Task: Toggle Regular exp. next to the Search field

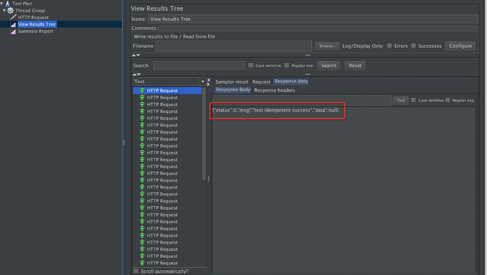Action: 287,65
